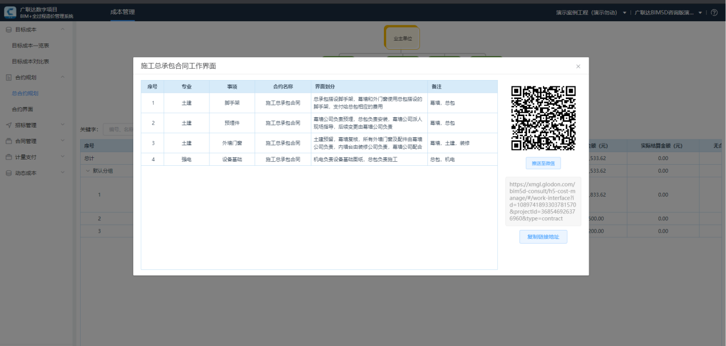Open the 招标管理 menu item
Screen dimensions: 726x346
point(26,125)
